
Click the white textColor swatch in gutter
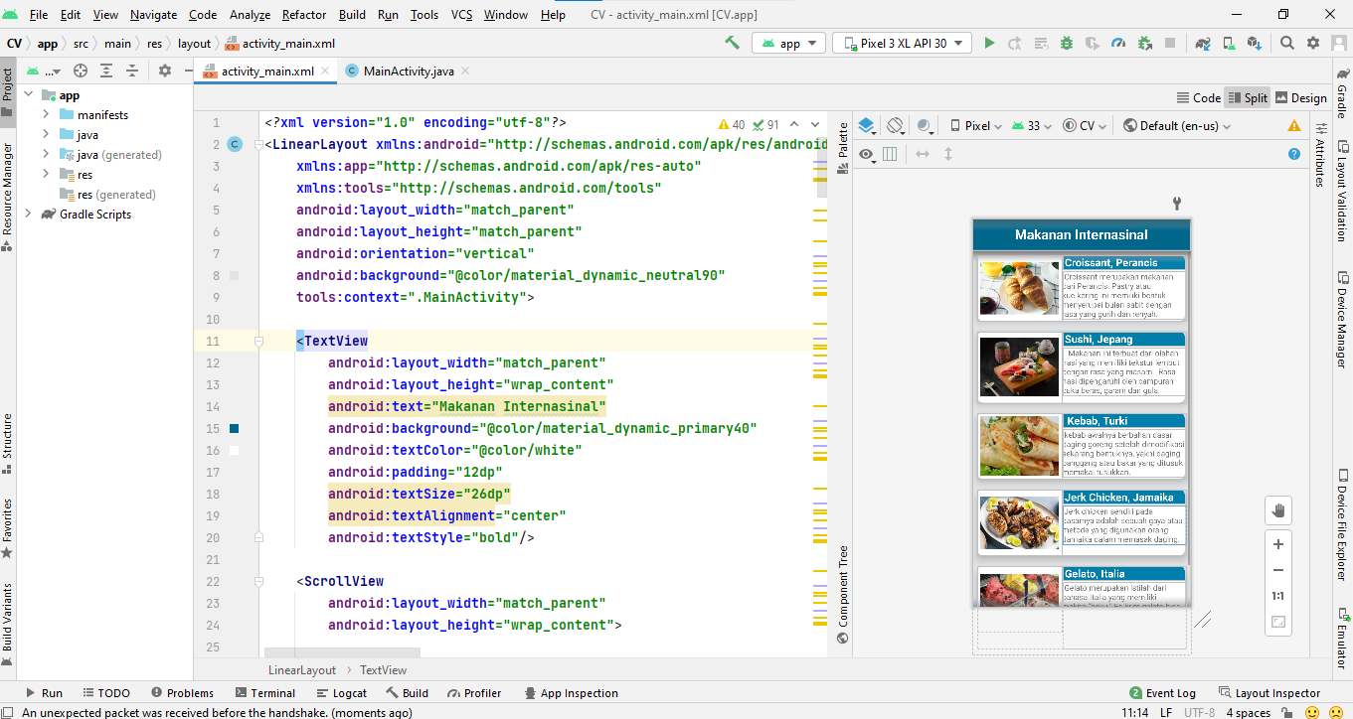235,451
